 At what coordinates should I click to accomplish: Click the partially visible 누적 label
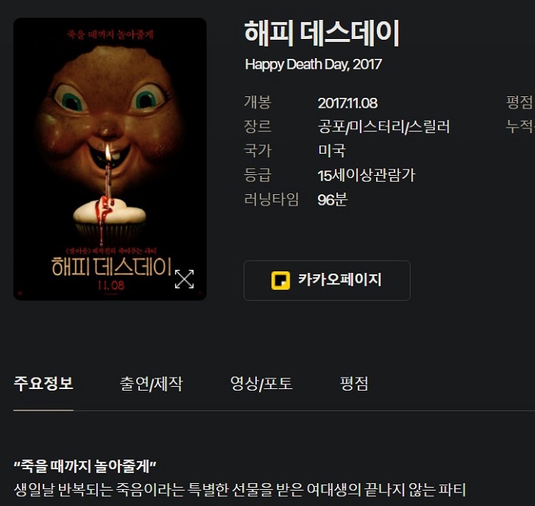pyautogui.click(x=520, y=126)
